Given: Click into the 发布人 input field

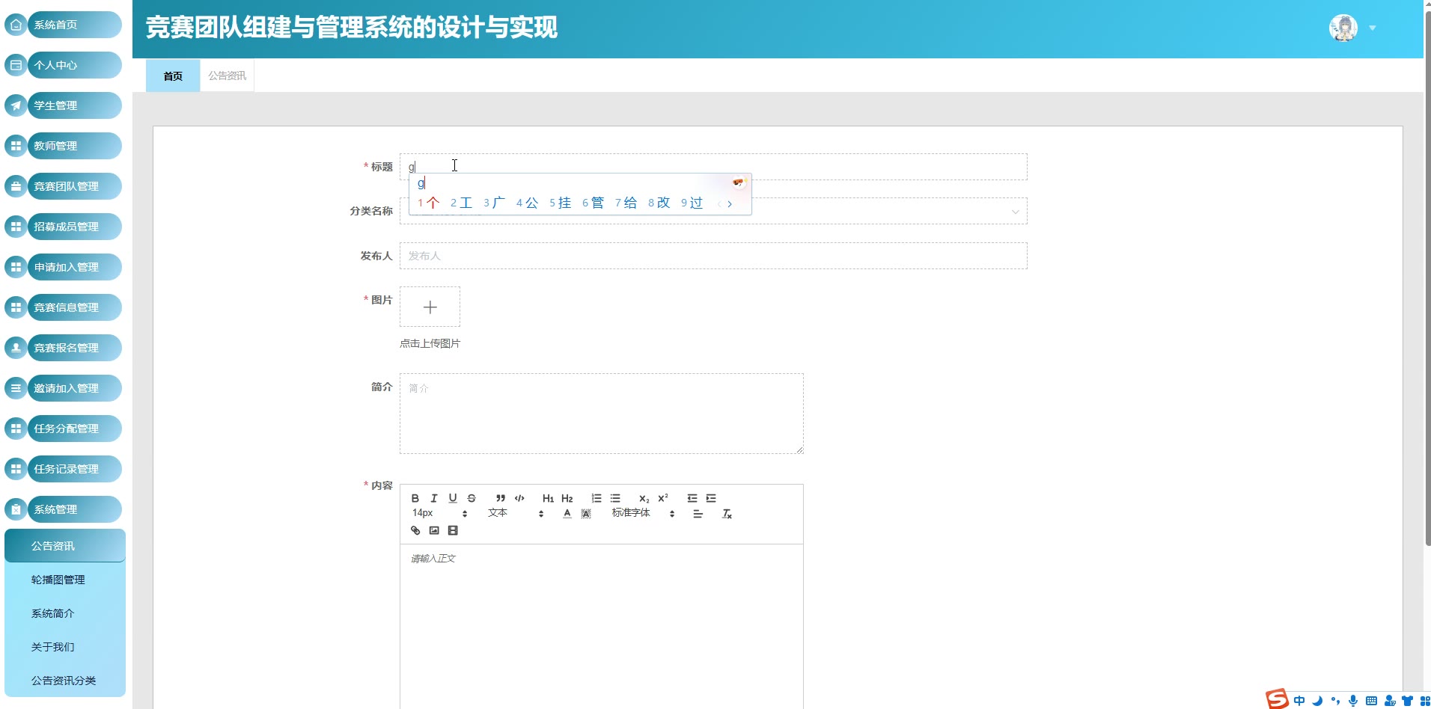Looking at the screenshot, I should pyautogui.click(x=713, y=256).
